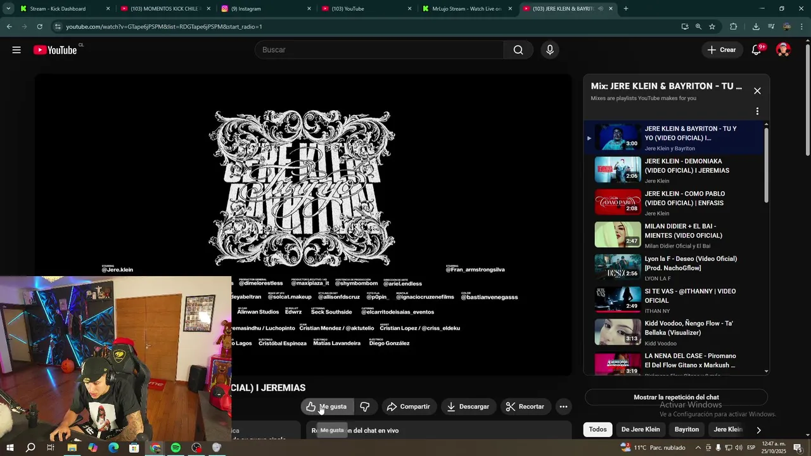
Task: Start voice search with the microphone
Action: point(549,50)
